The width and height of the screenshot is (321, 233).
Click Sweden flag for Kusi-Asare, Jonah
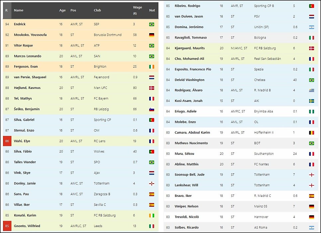tap(311, 101)
